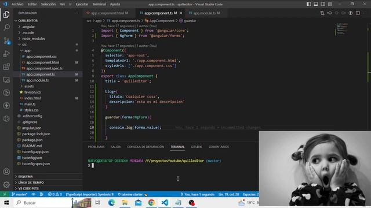Open the Archivo menu
The width and height of the screenshot is (371, 208).
click(x=17, y=4)
